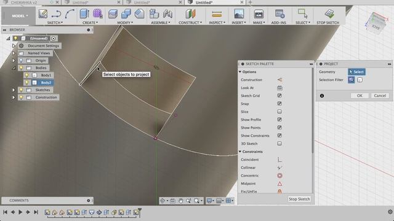
Task: Collapse the Options section in Sketch Palette
Action: (240, 72)
